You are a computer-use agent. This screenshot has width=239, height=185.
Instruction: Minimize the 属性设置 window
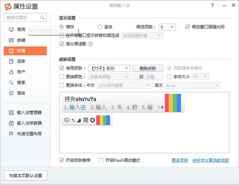click(224, 6)
